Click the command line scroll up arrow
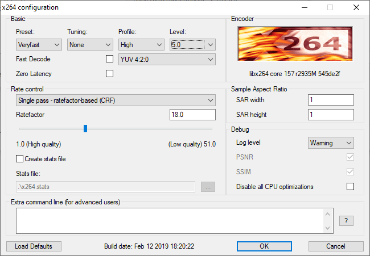Viewport: 370px width, 256px height. tap(327, 214)
